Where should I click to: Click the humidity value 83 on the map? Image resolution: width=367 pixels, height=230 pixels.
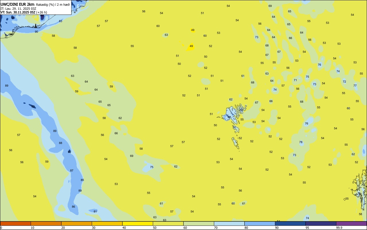pos(60,21)
